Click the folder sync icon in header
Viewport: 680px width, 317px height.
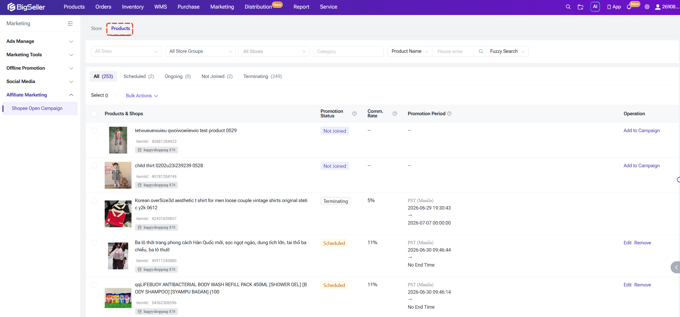click(x=580, y=7)
